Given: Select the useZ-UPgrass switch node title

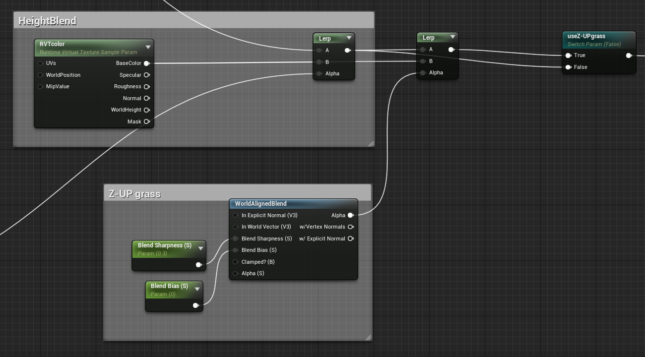Looking at the screenshot, I should click(586, 36).
